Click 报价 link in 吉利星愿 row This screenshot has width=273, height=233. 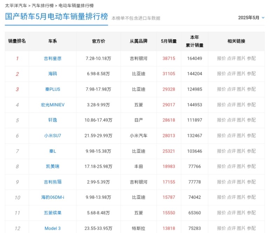(221, 59)
